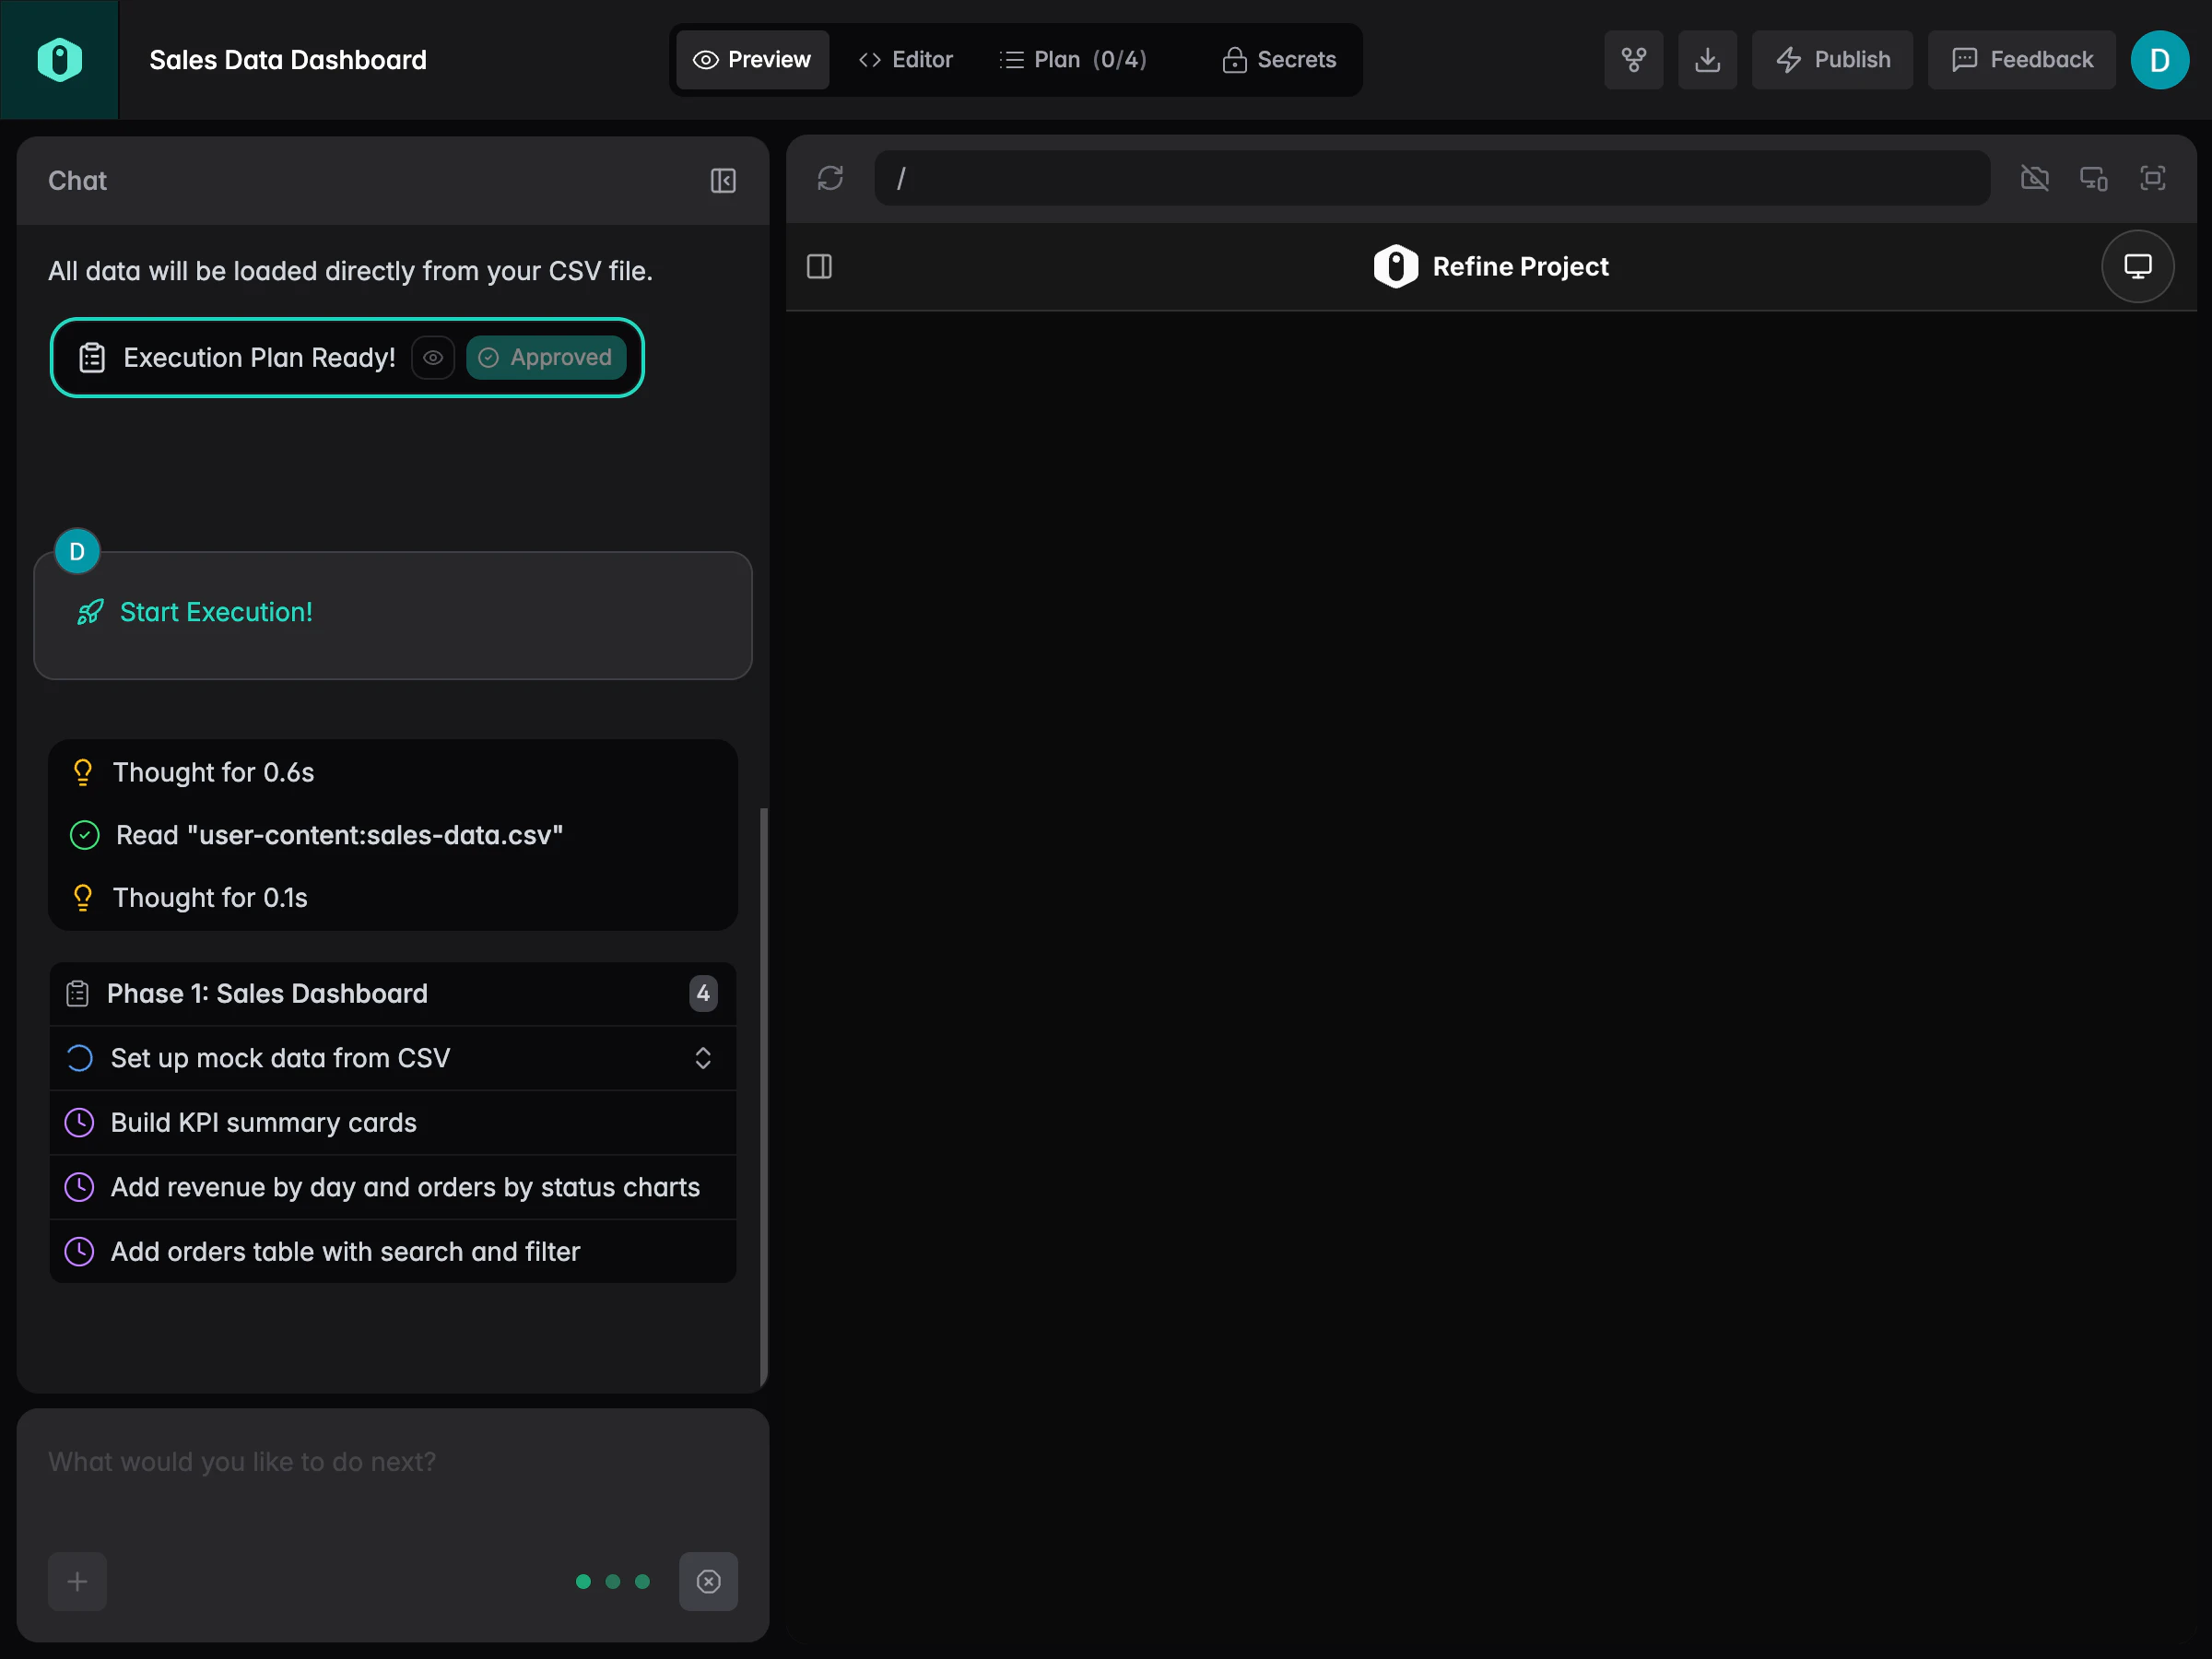2212x1659 pixels.
Task: Open the version history branch icon
Action: point(1634,59)
